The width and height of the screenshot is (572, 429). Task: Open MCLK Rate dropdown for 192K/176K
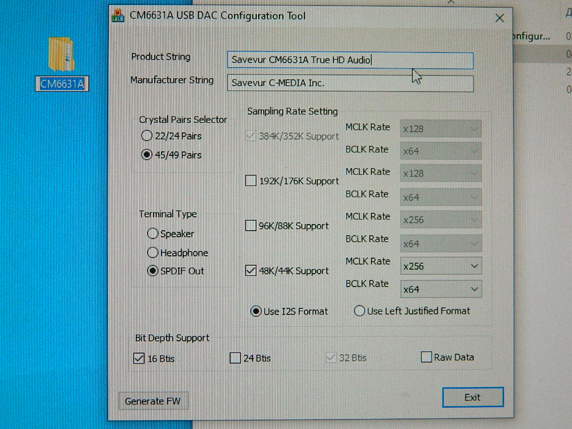tap(441, 173)
